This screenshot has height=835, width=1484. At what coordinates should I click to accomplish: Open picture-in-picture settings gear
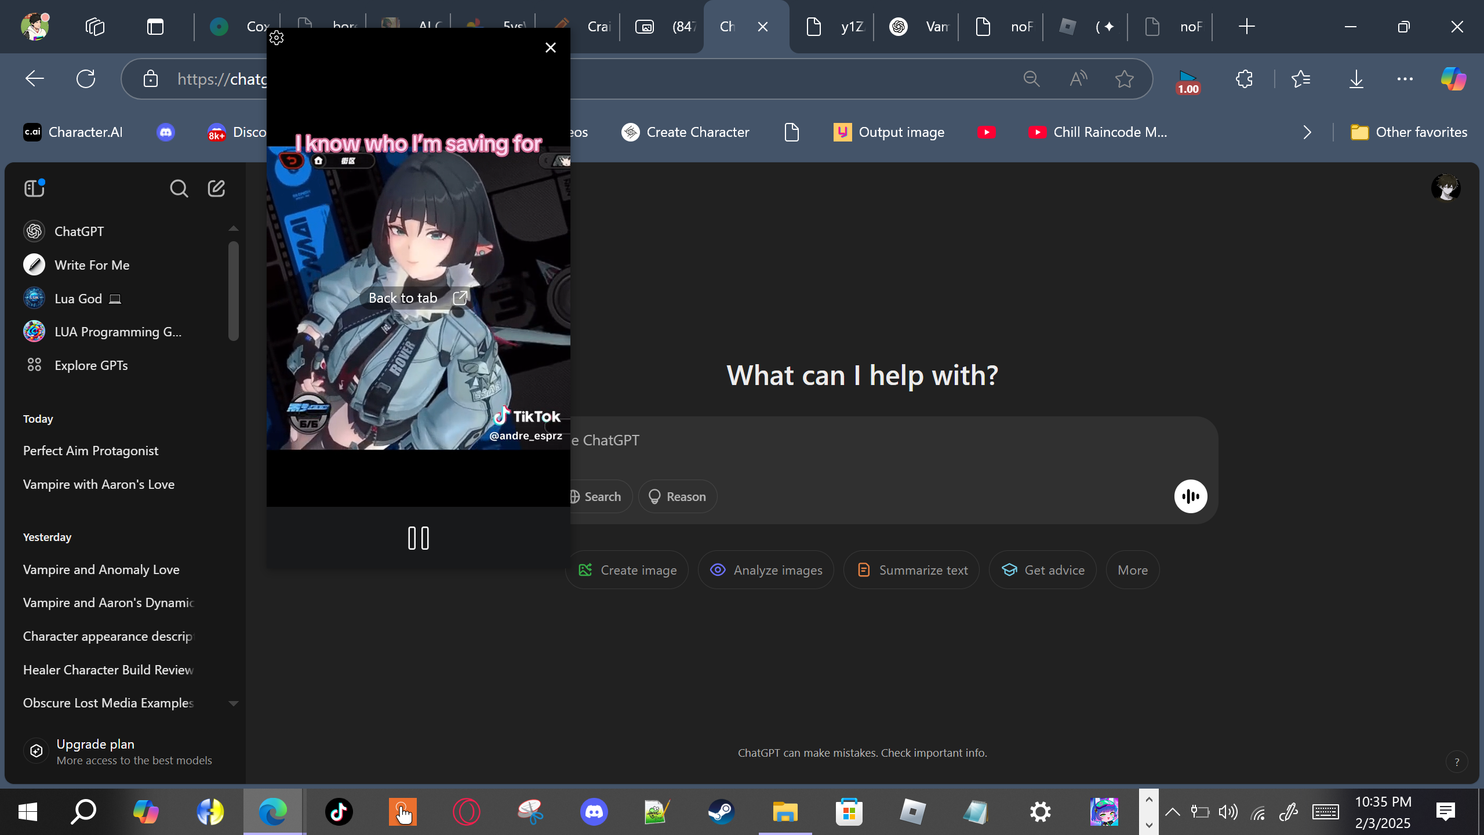[277, 38]
